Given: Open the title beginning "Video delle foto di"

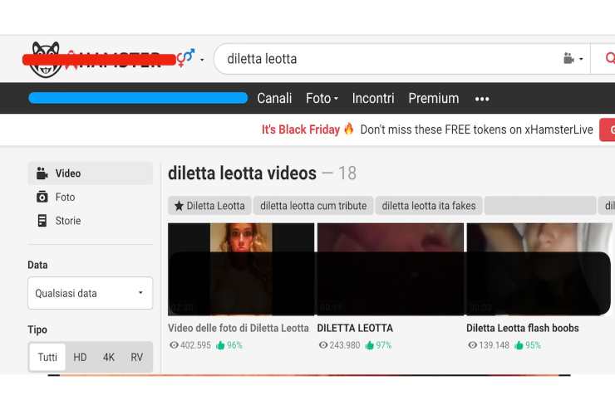Looking at the screenshot, I should coord(239,328).
